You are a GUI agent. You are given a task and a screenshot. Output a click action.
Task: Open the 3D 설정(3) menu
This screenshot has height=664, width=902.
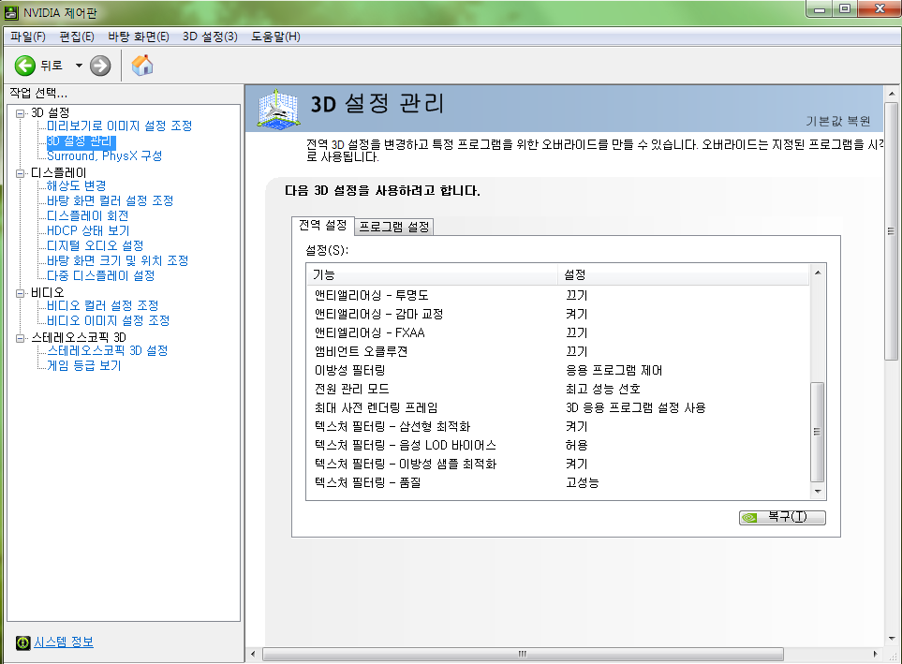tap(210, 37)
